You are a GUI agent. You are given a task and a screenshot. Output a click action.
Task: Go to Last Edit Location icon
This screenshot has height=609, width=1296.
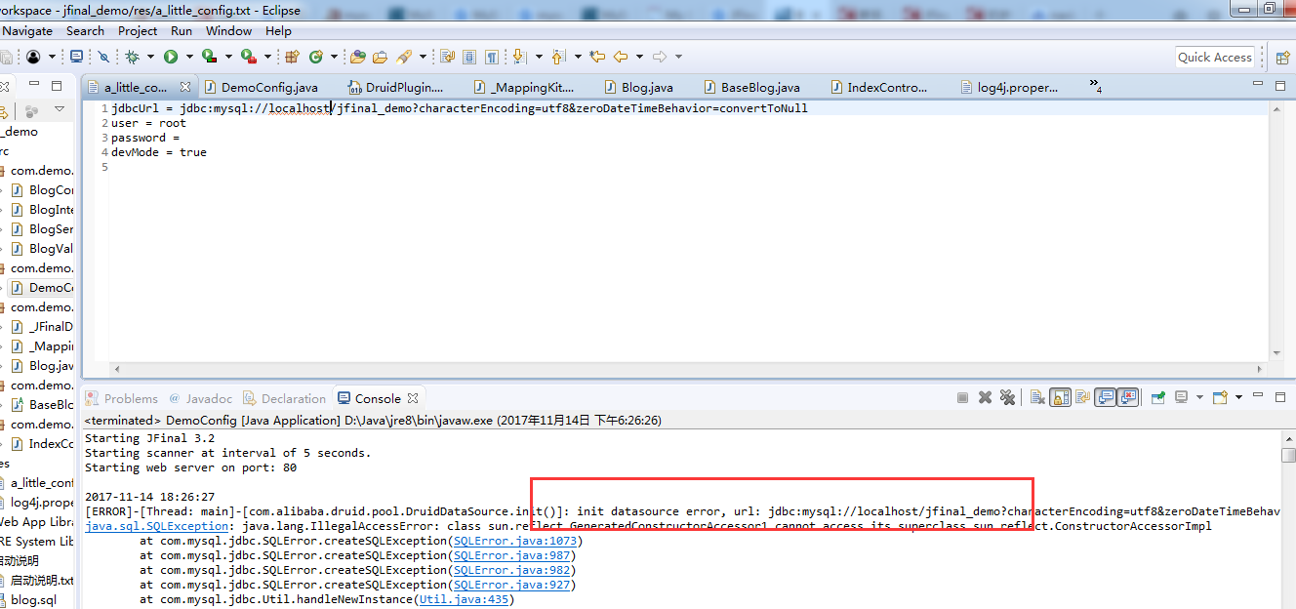[596, 57]
